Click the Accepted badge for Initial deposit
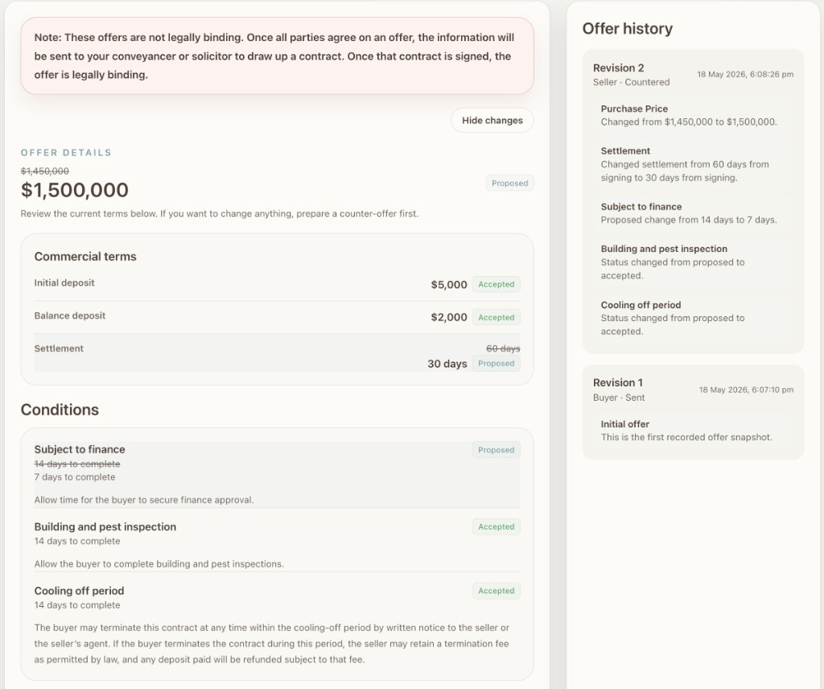824x689 pixels. (x=496, y=284)
